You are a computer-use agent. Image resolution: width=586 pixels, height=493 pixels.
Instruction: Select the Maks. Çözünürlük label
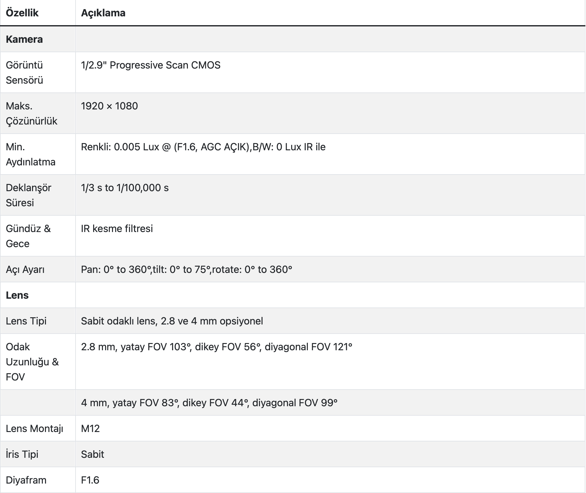[31, 114]
